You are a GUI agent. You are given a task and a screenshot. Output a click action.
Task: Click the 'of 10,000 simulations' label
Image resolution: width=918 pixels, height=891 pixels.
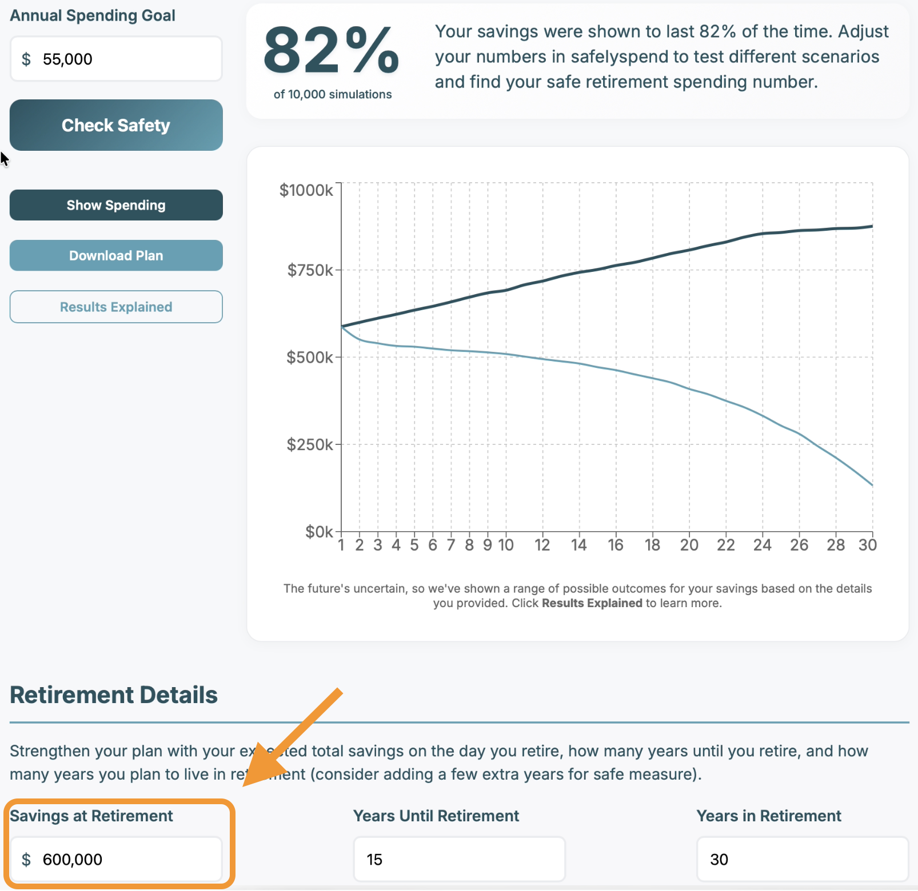332,94
